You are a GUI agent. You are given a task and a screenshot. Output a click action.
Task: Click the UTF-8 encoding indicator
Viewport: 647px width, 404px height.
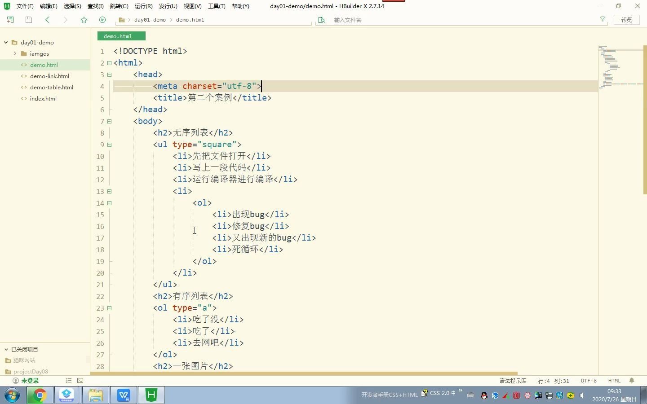[x=589, y=381]
